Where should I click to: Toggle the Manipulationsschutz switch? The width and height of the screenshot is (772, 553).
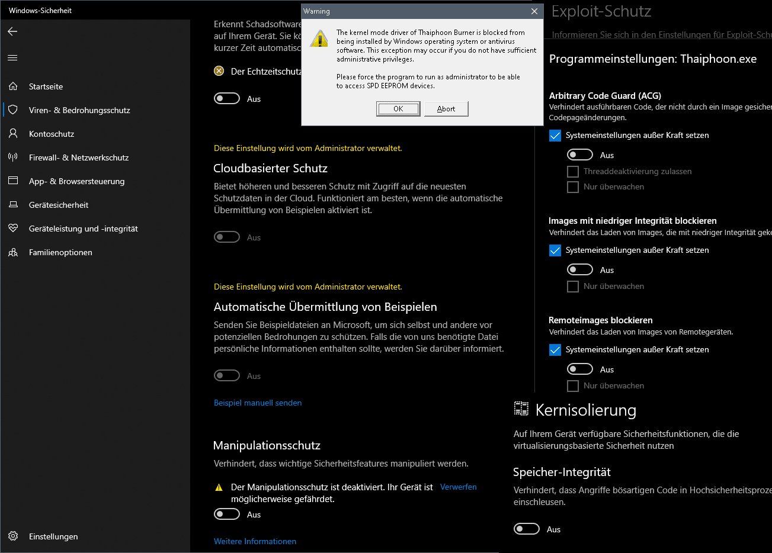click(x=227, y=514)
